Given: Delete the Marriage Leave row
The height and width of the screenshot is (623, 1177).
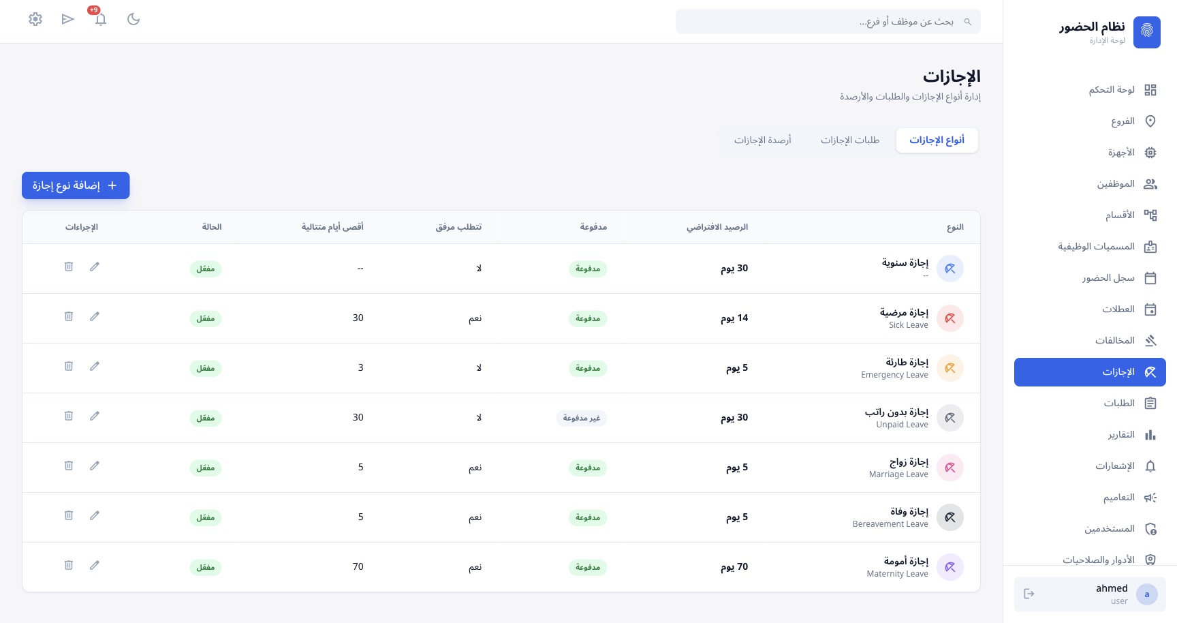Looking at the screenshot, I should (x=69, y=466).
